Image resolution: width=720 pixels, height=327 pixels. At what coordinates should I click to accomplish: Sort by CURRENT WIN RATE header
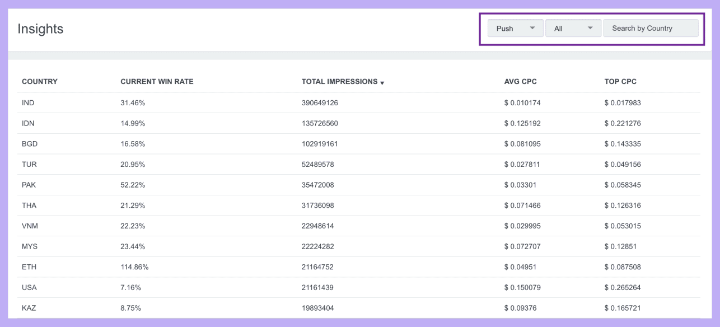click(157, 81)
